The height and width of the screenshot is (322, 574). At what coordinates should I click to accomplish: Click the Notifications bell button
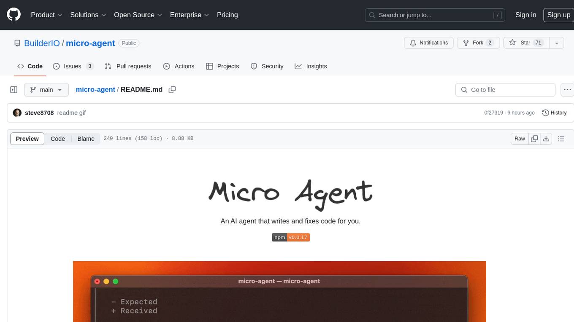[429, 43]
